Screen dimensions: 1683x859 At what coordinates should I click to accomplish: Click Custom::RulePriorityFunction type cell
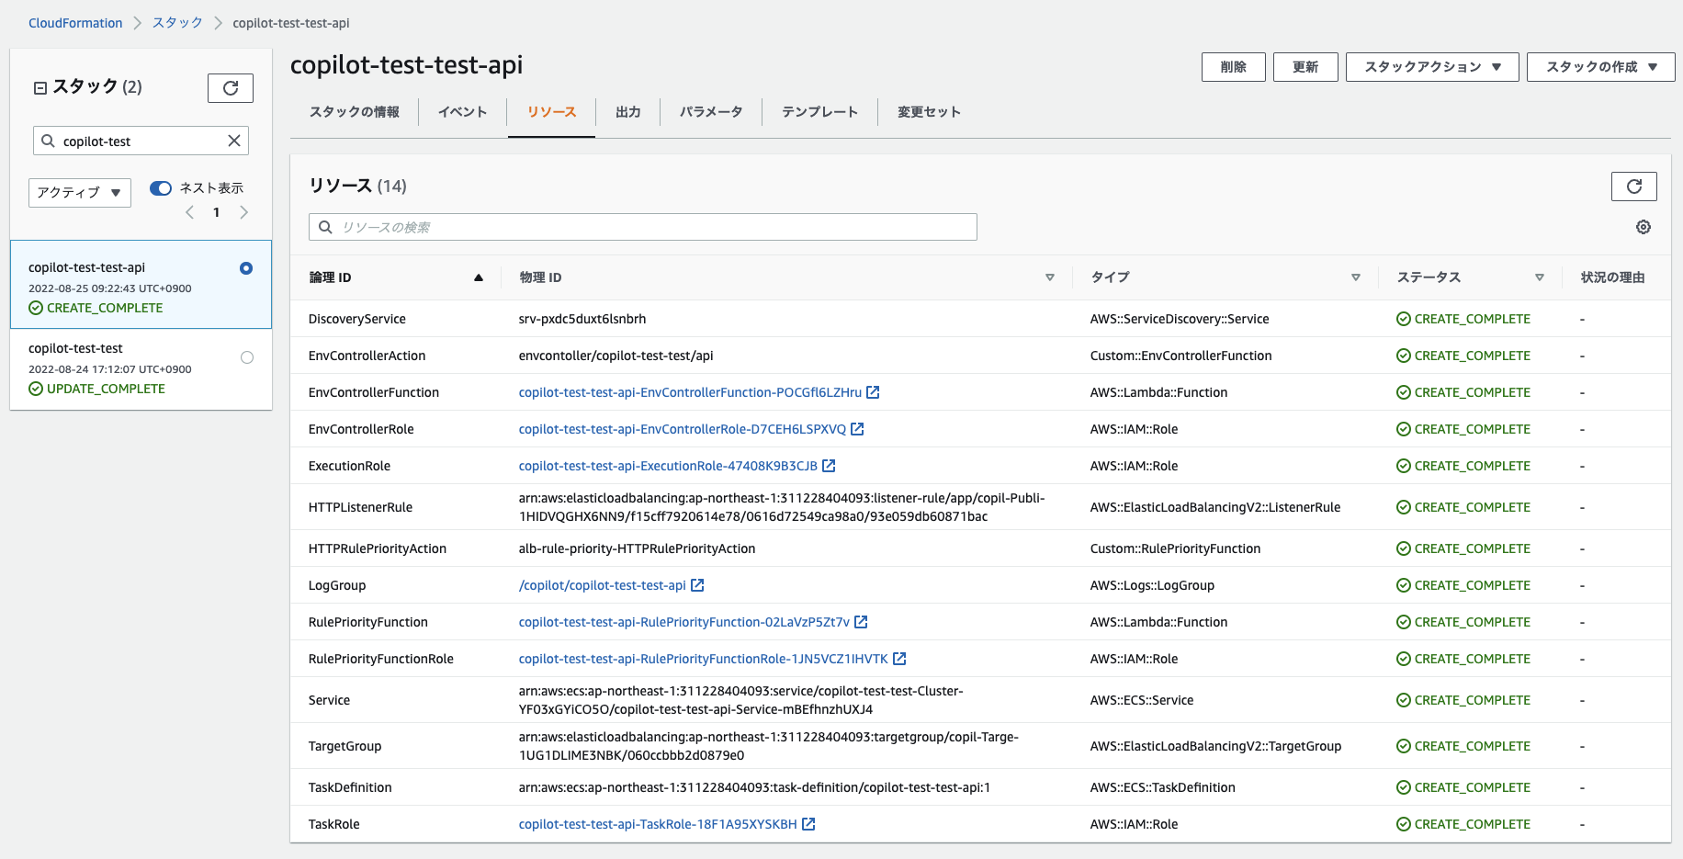point(1175,548)
